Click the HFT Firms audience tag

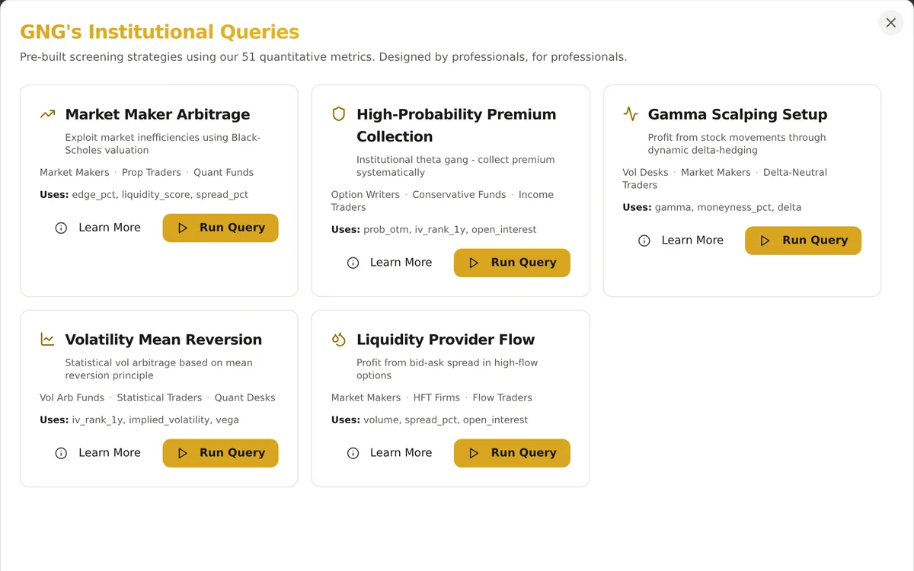coord(436,398)
